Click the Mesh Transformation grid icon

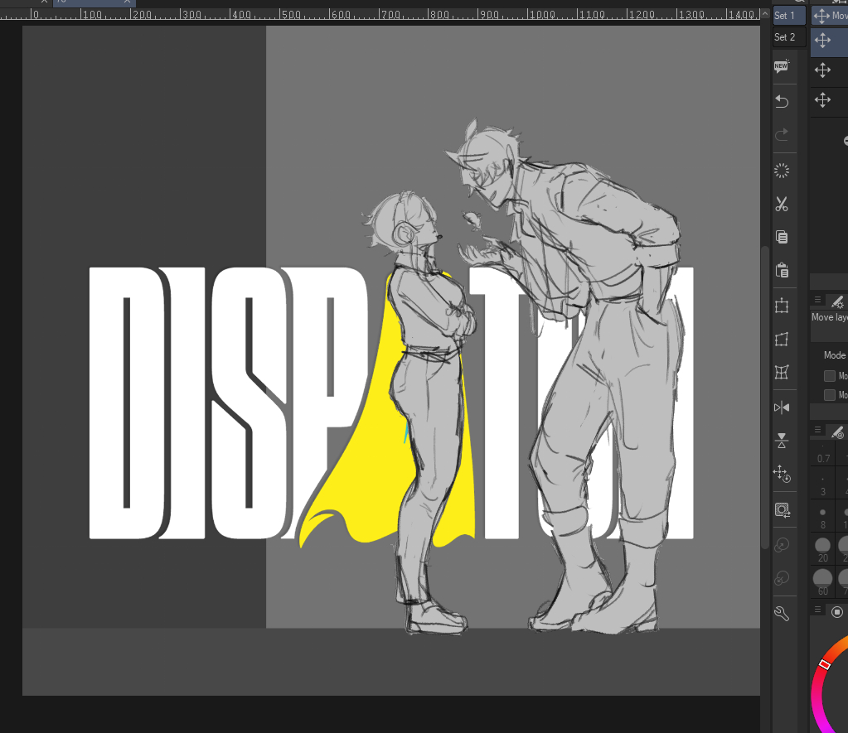[781, 374]
